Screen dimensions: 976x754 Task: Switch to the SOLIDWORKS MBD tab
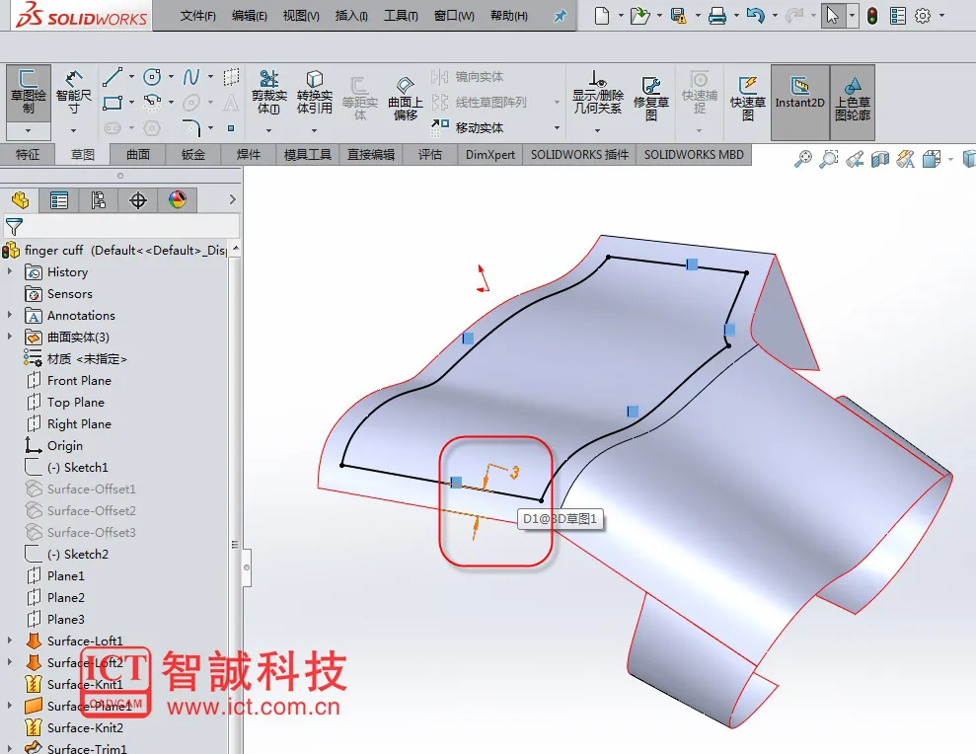694,154
